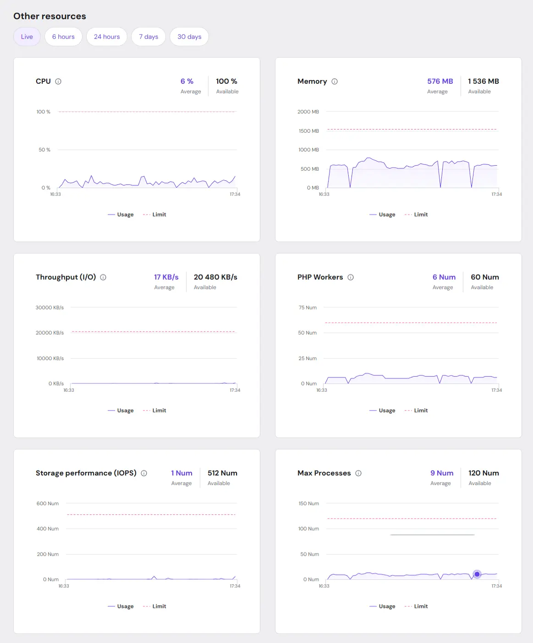Toggle Limit legend in Memory chart
533x643 pixels.
point(417,215)
